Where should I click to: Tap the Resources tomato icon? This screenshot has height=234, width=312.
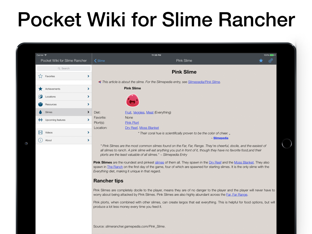(x=40, y=104)
